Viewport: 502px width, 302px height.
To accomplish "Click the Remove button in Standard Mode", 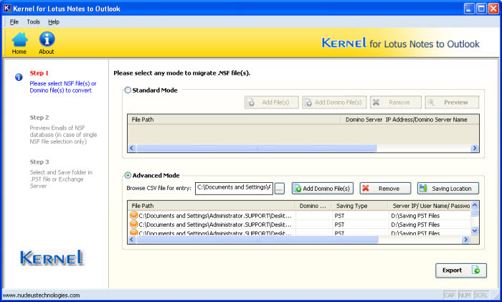I will [x=396, y=102].
